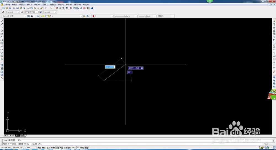Image resolution: width=276 pixels, height=150 pixels.
Task: Open the Properties palette icon
Action: 71,8
